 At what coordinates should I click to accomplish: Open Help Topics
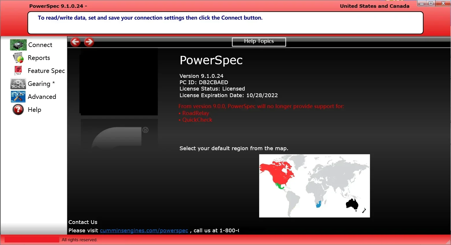(259, 42)
